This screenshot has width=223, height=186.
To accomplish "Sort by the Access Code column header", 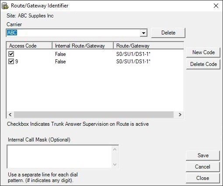I will pos(29,46).
